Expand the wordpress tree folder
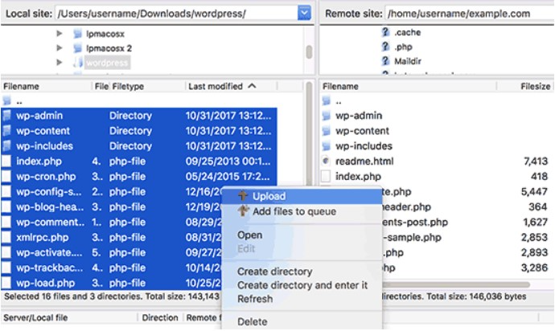 point(59,63)
